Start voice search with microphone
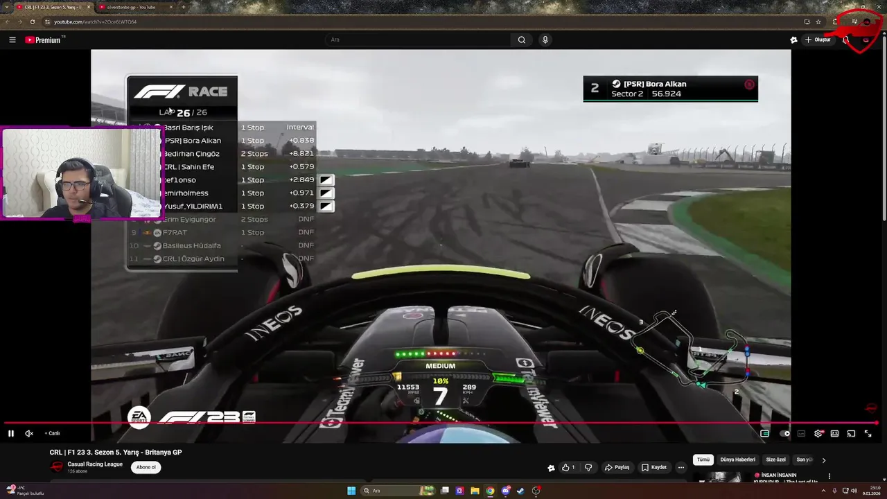 (x=545, y=40)
